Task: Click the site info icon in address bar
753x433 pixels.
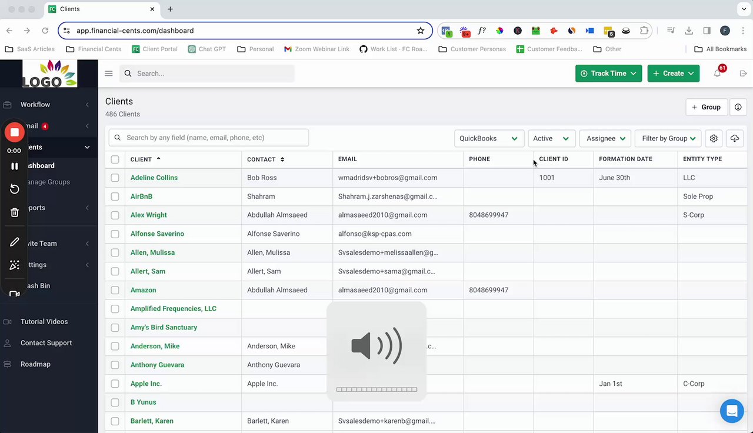Action: click(66, 31)
